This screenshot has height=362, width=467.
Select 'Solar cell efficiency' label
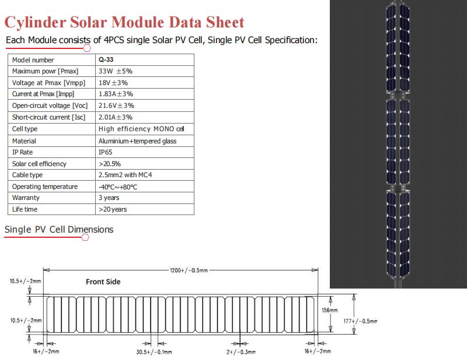click(x=39, y=164)
